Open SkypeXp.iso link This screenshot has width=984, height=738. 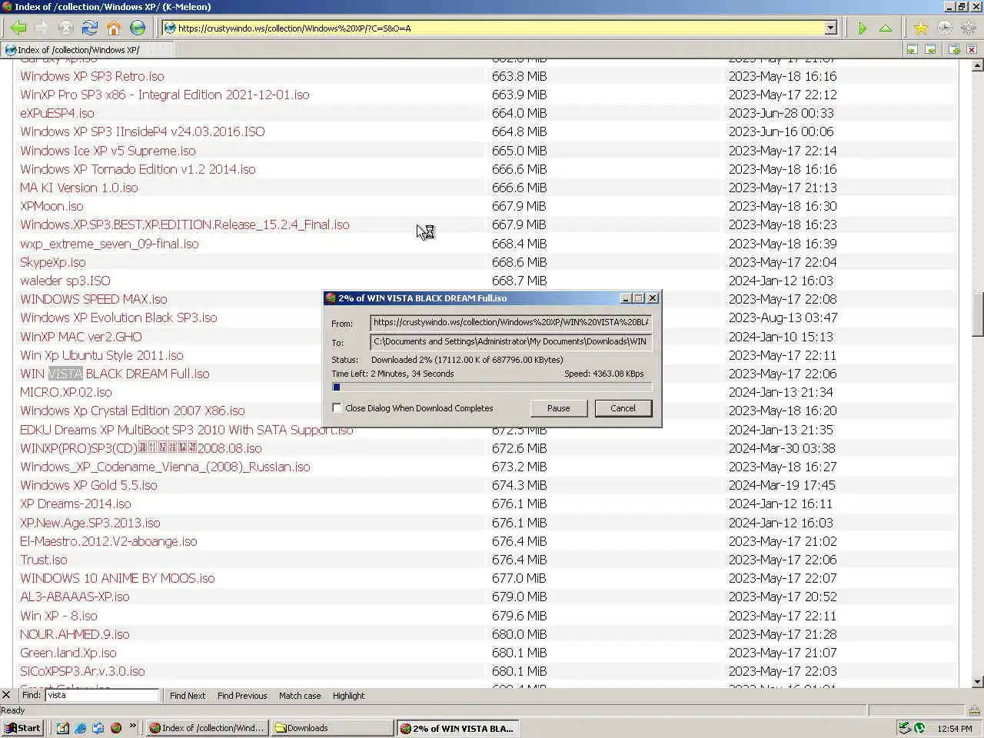[x=53, y=262]
